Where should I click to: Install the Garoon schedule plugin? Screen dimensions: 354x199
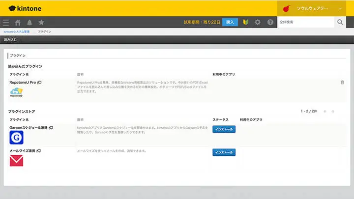click(x=224, y=129)
